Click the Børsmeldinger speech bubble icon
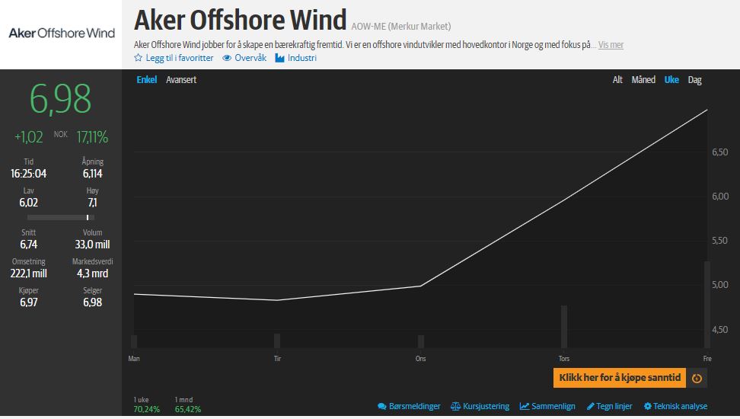740x419 pixels. (x=381, y=406)
